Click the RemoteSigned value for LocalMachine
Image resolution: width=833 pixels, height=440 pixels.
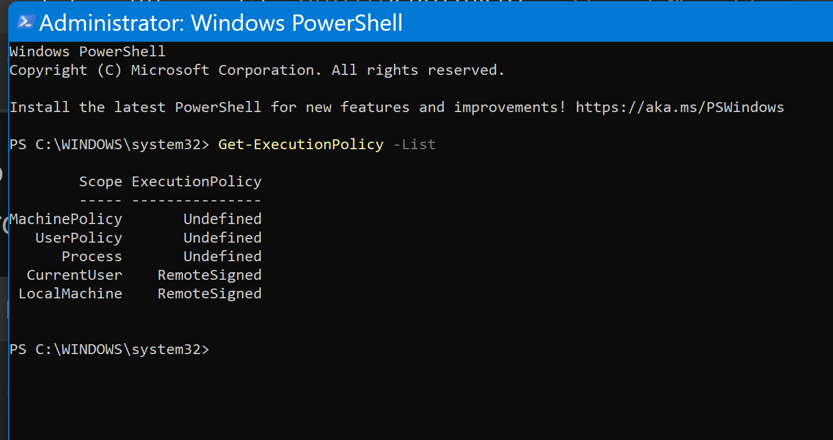[210, 293]
